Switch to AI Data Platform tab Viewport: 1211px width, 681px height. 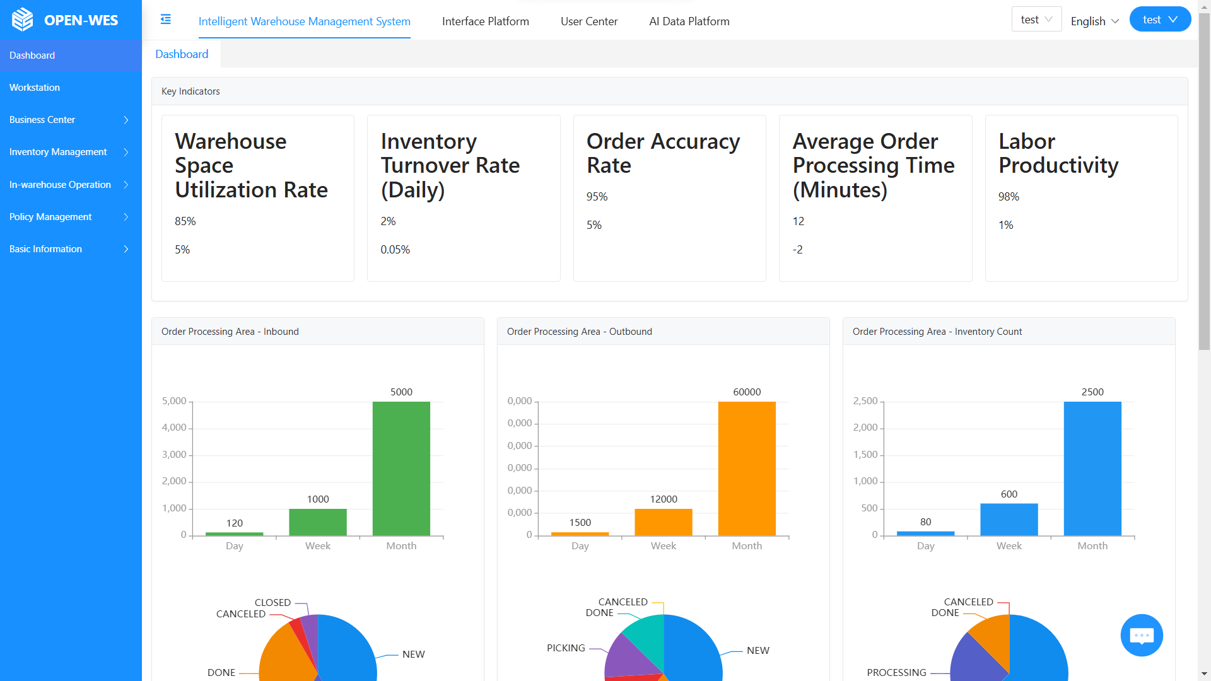689,21
